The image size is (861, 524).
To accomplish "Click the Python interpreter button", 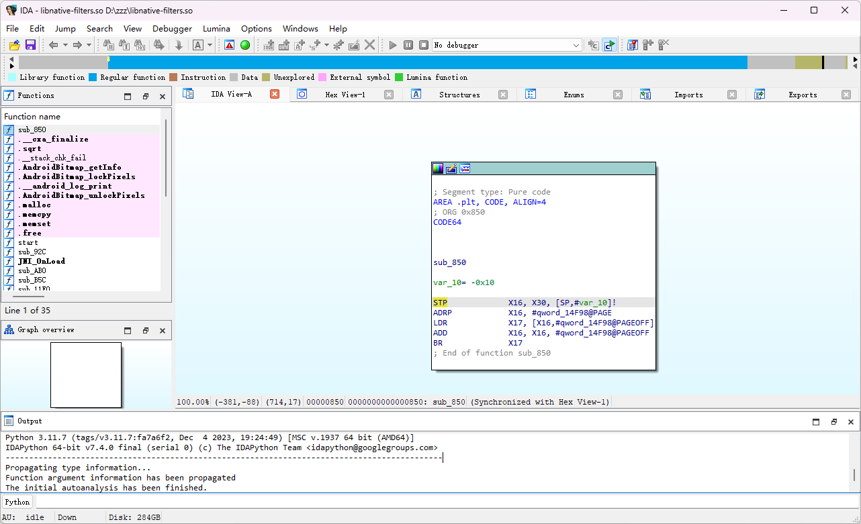I will click(x=17, y=502).
